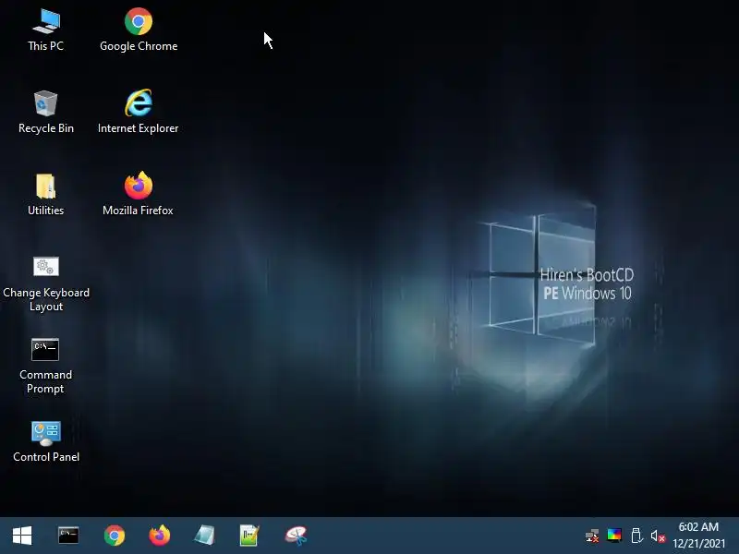Click the 'Utilities' icon label
This screenshot has height=554, width=739.
(45, 211)
